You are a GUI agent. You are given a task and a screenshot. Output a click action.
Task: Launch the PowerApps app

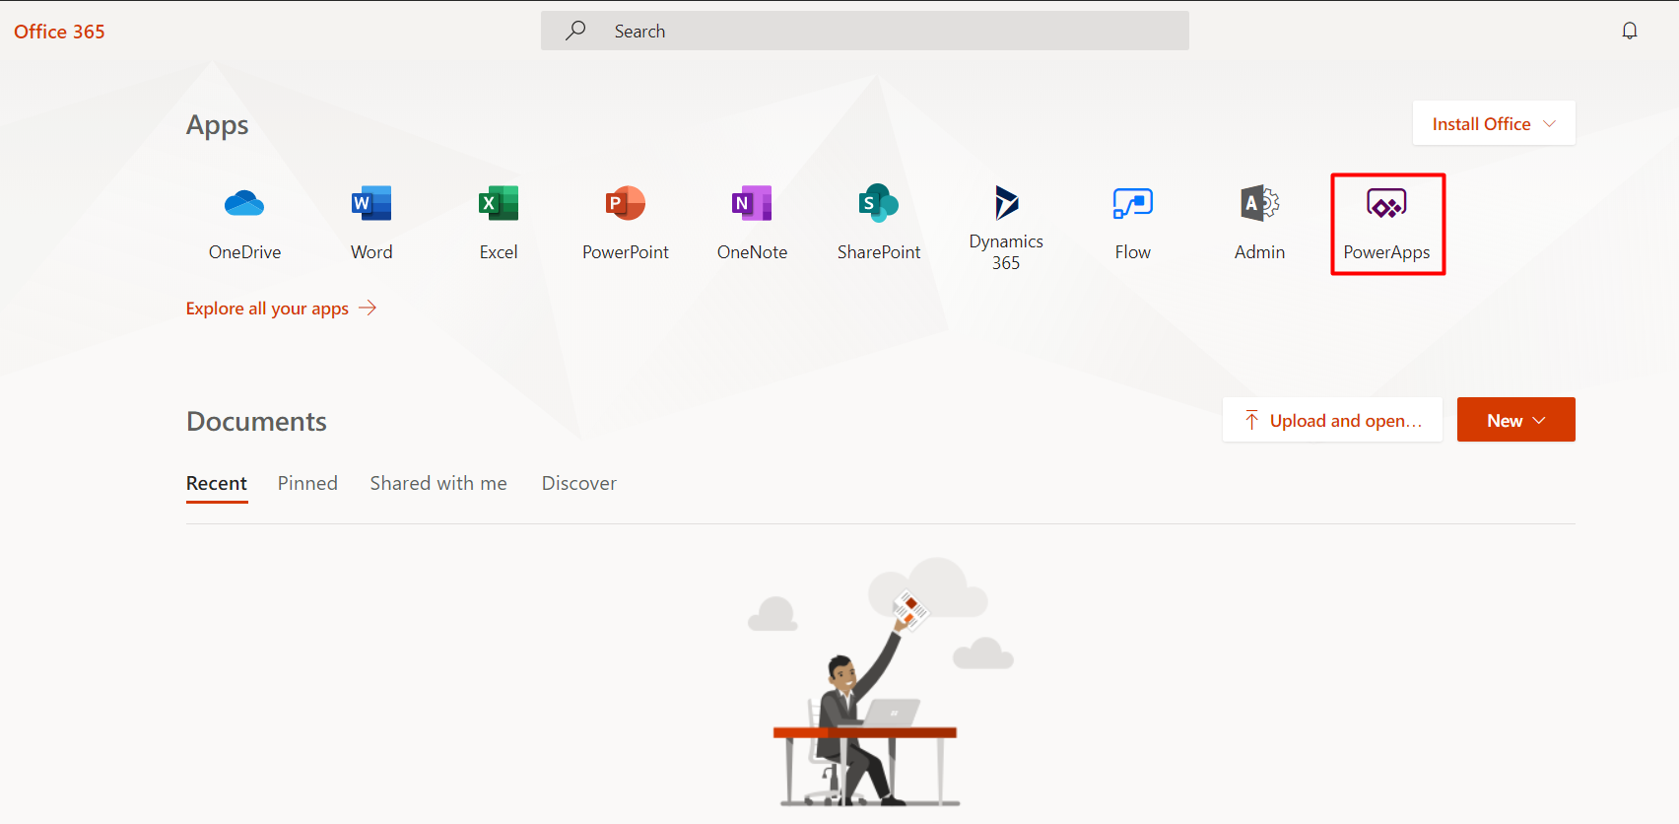pos(1386,224)
